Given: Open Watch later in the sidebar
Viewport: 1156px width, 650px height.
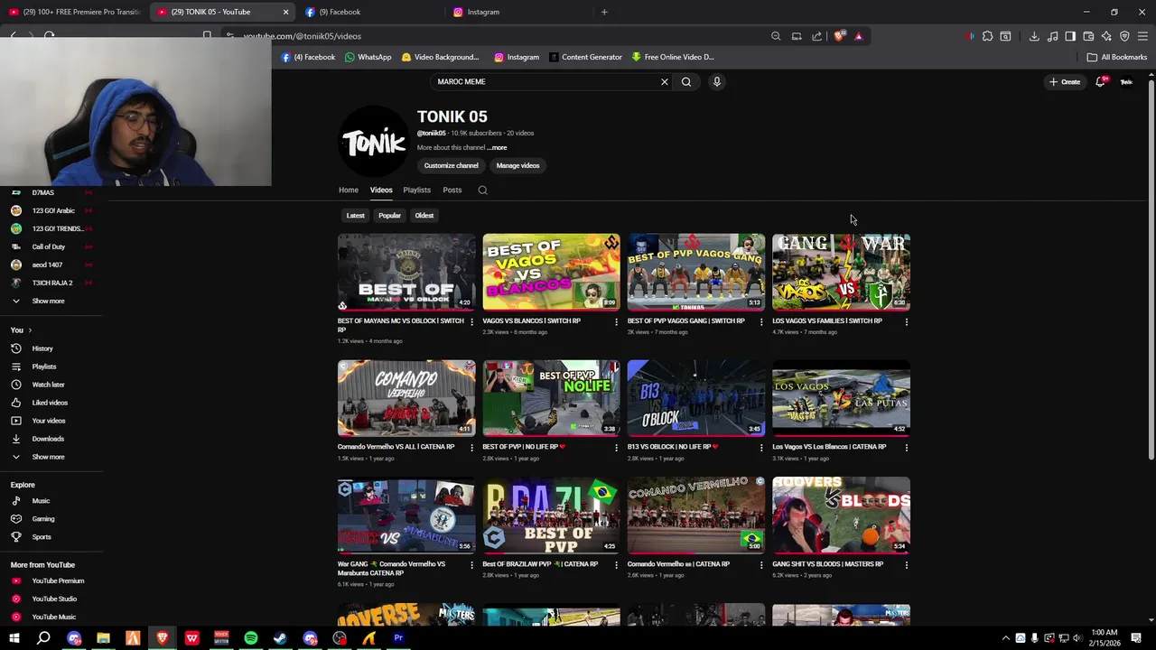Looking at the screenshot, I should [x=51, y=385].
